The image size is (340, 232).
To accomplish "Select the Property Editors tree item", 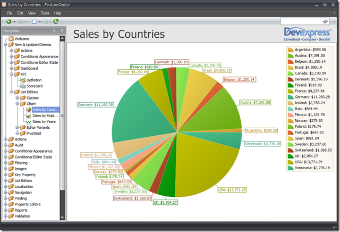I will tap(28, 204).
